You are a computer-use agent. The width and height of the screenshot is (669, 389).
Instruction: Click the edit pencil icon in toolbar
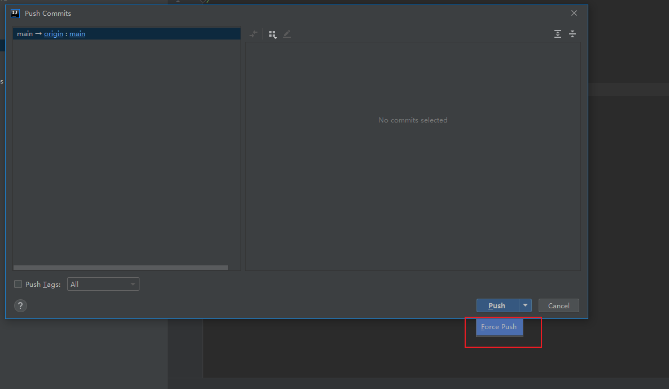(287, 34)
